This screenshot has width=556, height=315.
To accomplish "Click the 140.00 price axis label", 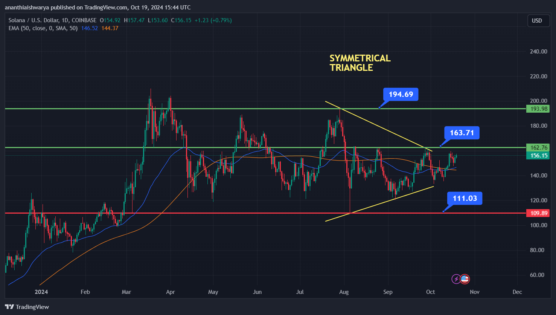I will coord(538,176).
